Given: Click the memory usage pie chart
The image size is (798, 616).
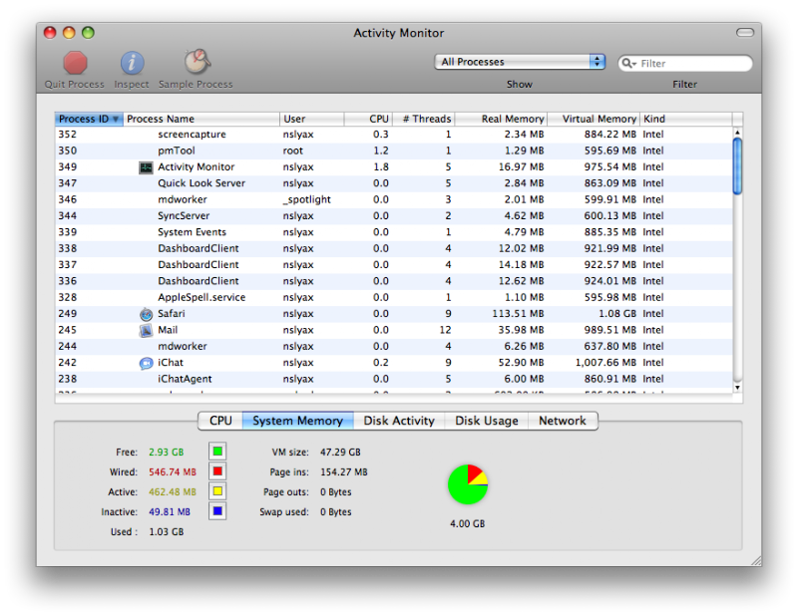Looking at the screenshot, I should coord(468,484).
